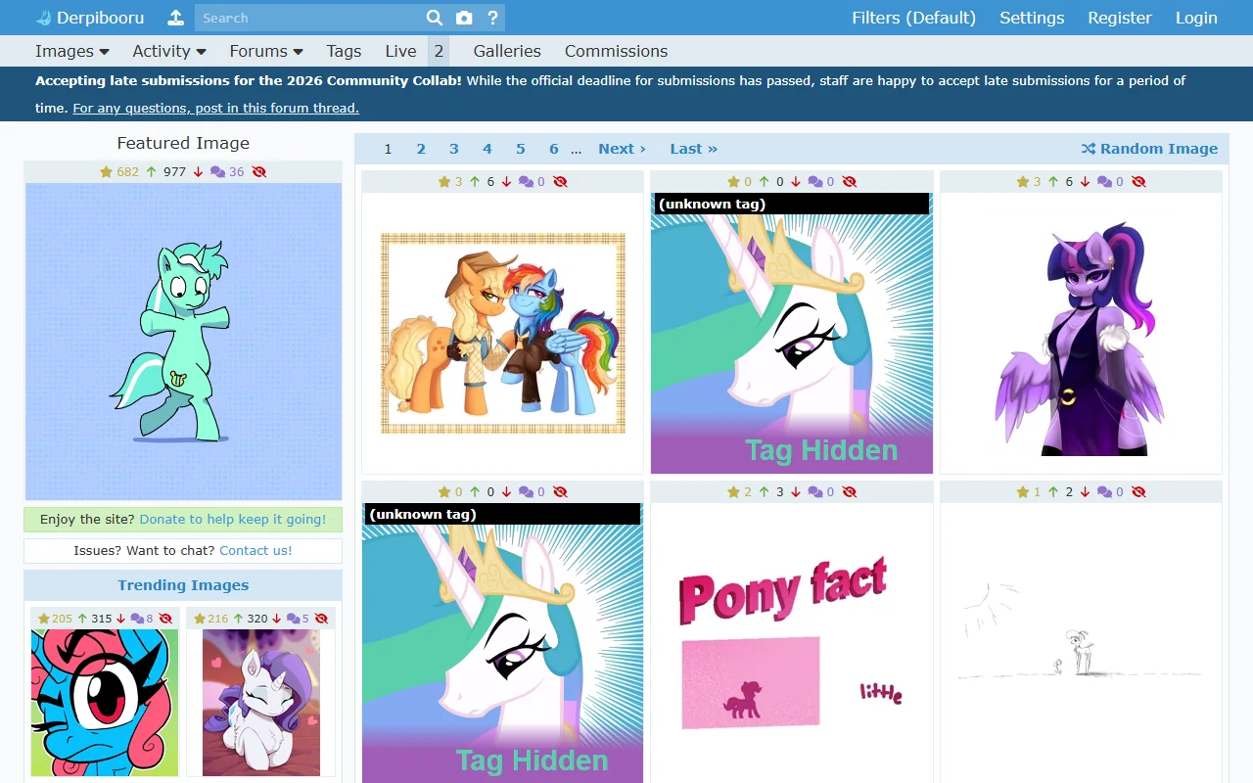Viewport: 1253px width, 783px height.
Task: Expand the Forums dropdown
Action: (x=265, y=51)
